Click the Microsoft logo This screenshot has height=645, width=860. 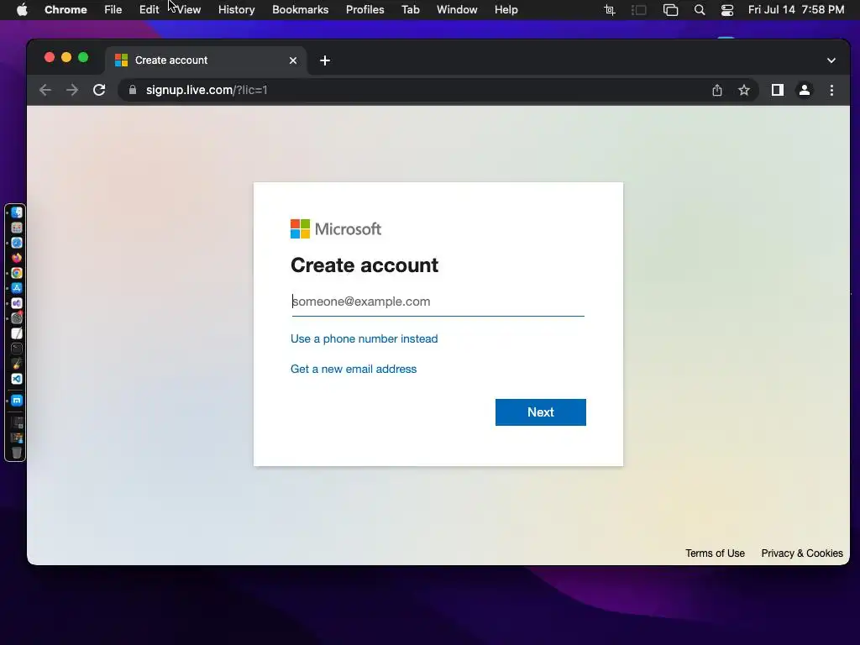tap(336, 228)
